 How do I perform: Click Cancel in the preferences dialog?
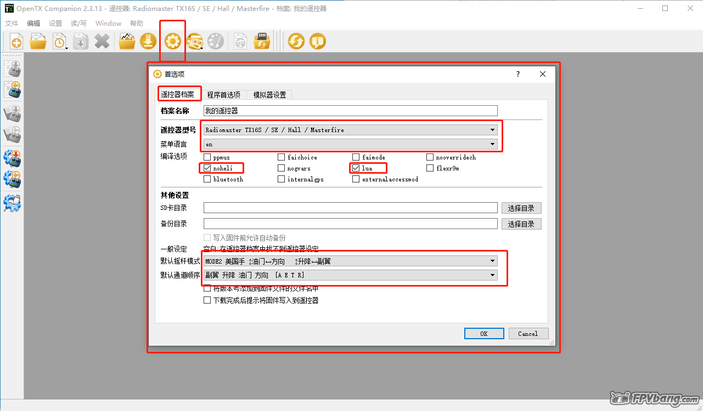click(x=528, y=333)
